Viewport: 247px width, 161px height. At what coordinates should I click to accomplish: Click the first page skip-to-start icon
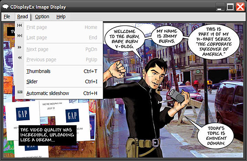[x=19, y=26]
